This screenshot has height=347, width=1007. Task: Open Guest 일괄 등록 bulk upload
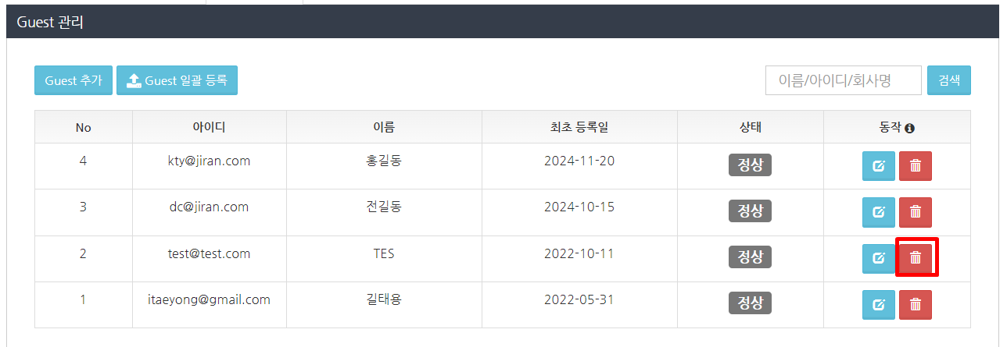[177, 80]
